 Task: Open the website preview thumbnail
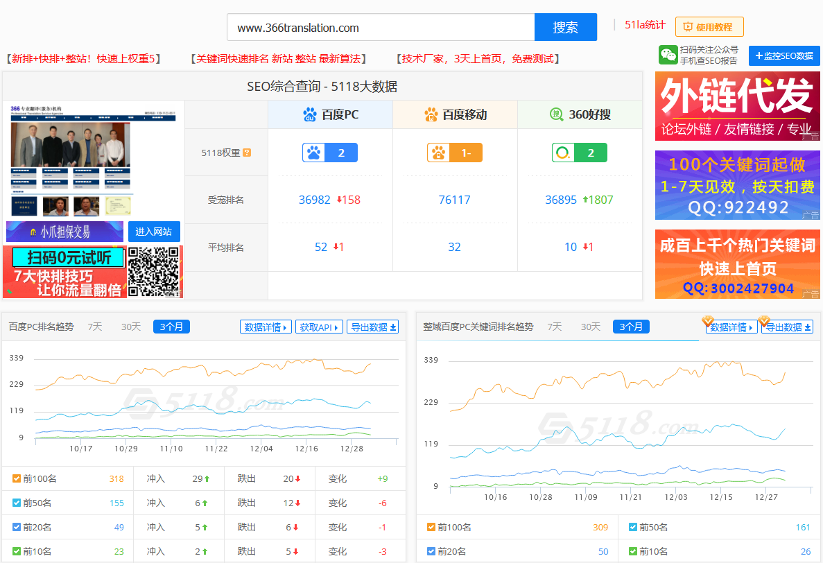click(94, 161)
